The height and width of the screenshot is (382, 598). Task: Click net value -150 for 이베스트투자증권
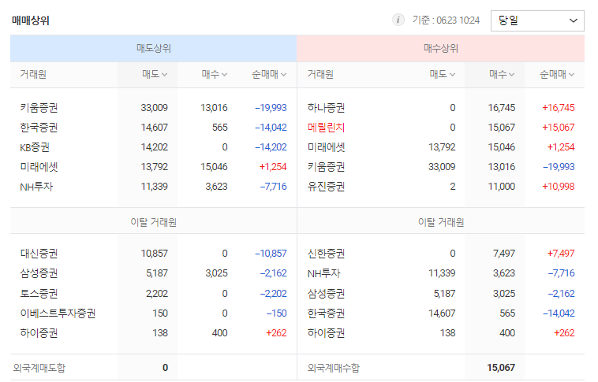coord(276,313)
